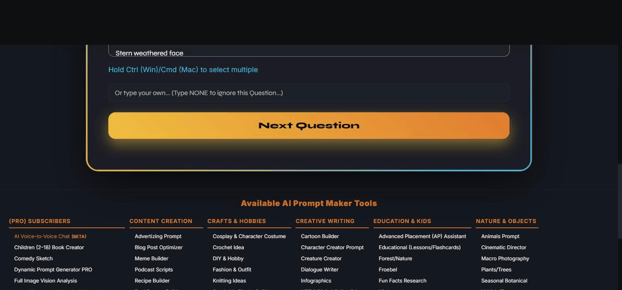Open Crochet Idea tool

click(228, 247)
